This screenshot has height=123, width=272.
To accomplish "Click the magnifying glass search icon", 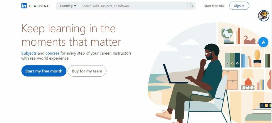I will tap(191, 6).
